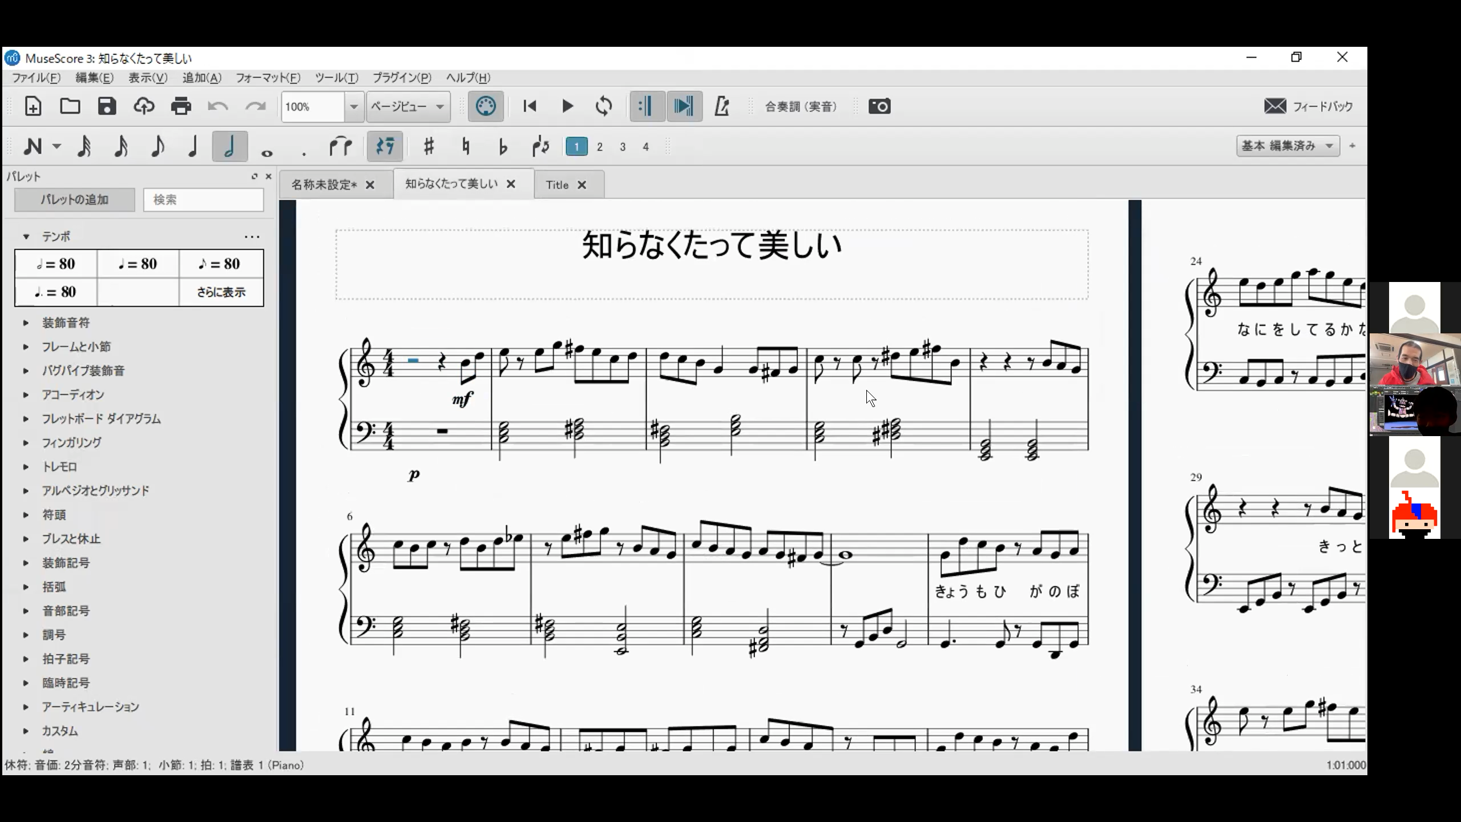
Task: Click the add workspace plus button
Action: point(1352,146)
